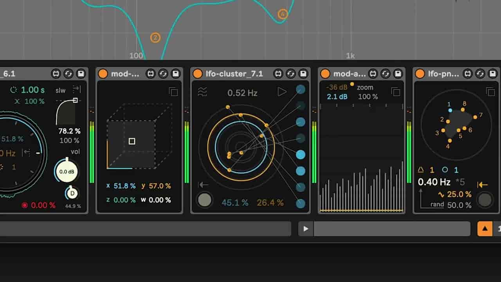Image resolution: width=501 pixels, height=282 pixels.
Task: Click the overlapping-squares icon in mod-... cube device
Action: click(x=173, y=92)
